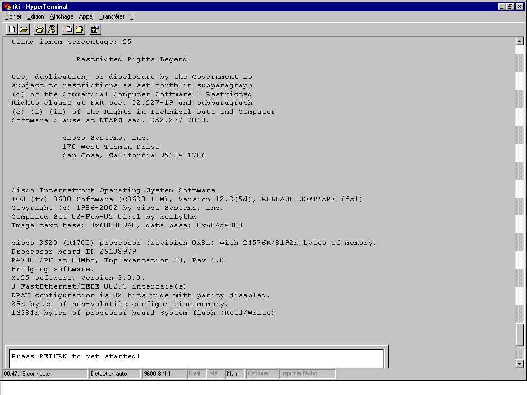Image resolution: width=527 pixels, height=395 pixels.
Task: Click the 'X.25 software, Version 3.0.0.' line
Action: coord(78,277)
